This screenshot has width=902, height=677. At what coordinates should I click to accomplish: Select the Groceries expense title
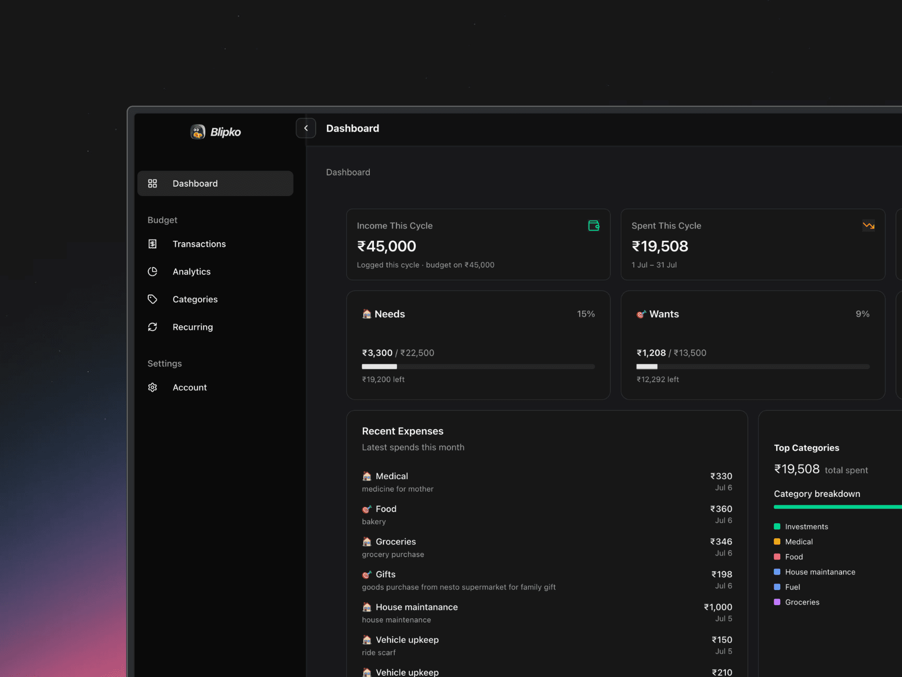tap(396, 542)
